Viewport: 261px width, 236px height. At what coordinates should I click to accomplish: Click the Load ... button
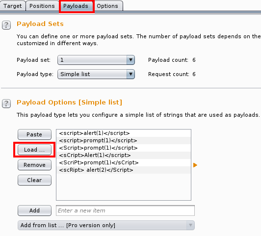[34, 150]
